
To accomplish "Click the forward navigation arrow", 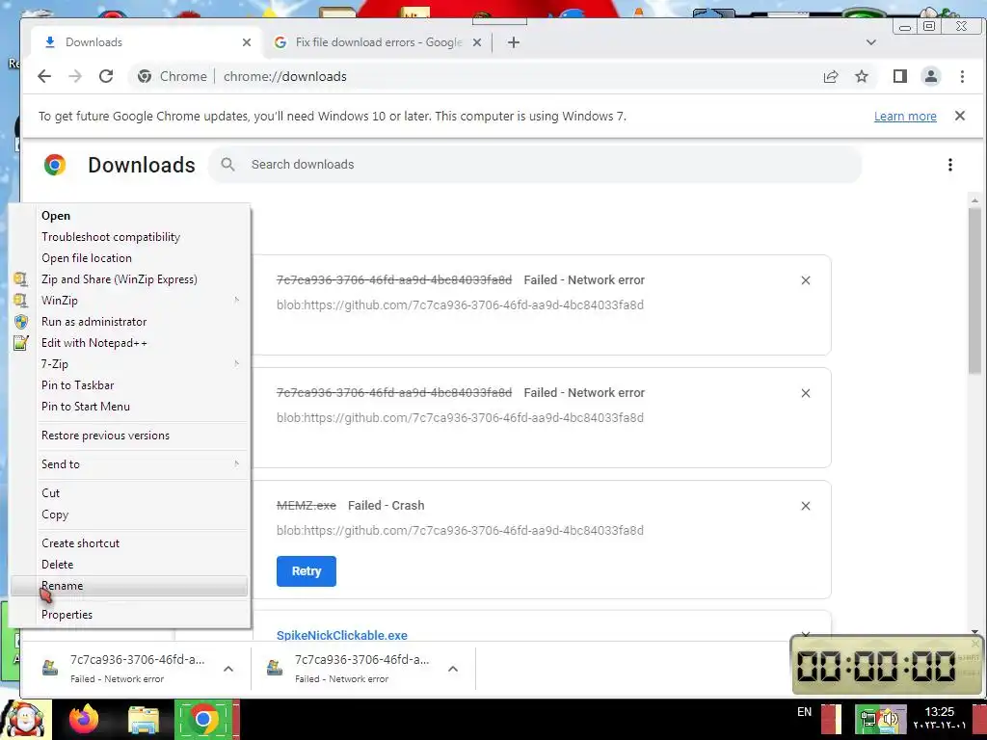I will (x=75, y=76).
